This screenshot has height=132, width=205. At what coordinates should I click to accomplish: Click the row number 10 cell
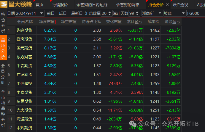10,110
